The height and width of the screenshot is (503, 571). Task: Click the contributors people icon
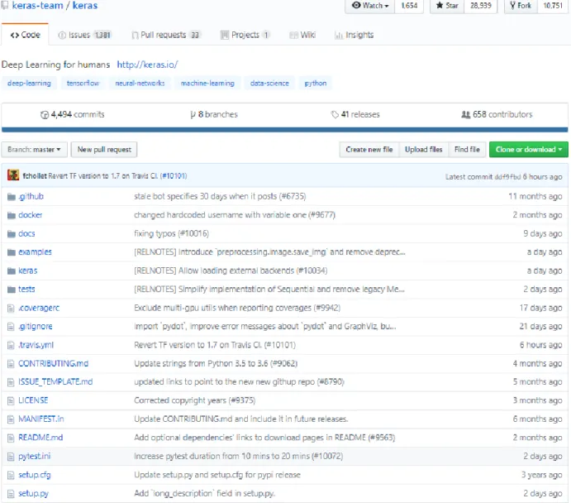tap(465, 114)
